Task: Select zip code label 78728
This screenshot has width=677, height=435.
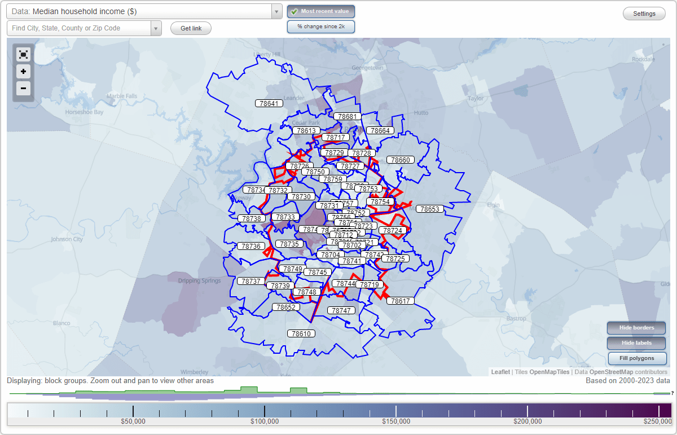Action: coord(361,153)
